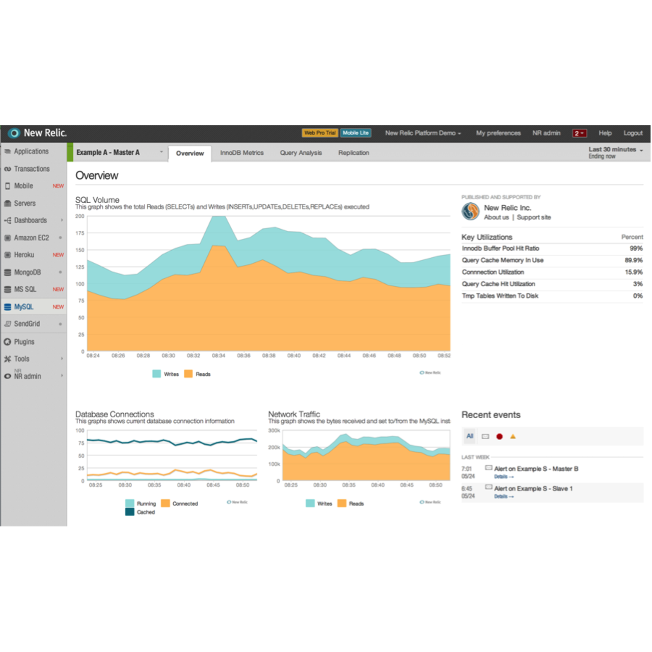Open the Support site link
This screenshot has width=652, height=652.
(x=533, y=217)
